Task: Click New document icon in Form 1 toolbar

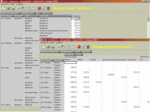Action: (x=4, y=8)
